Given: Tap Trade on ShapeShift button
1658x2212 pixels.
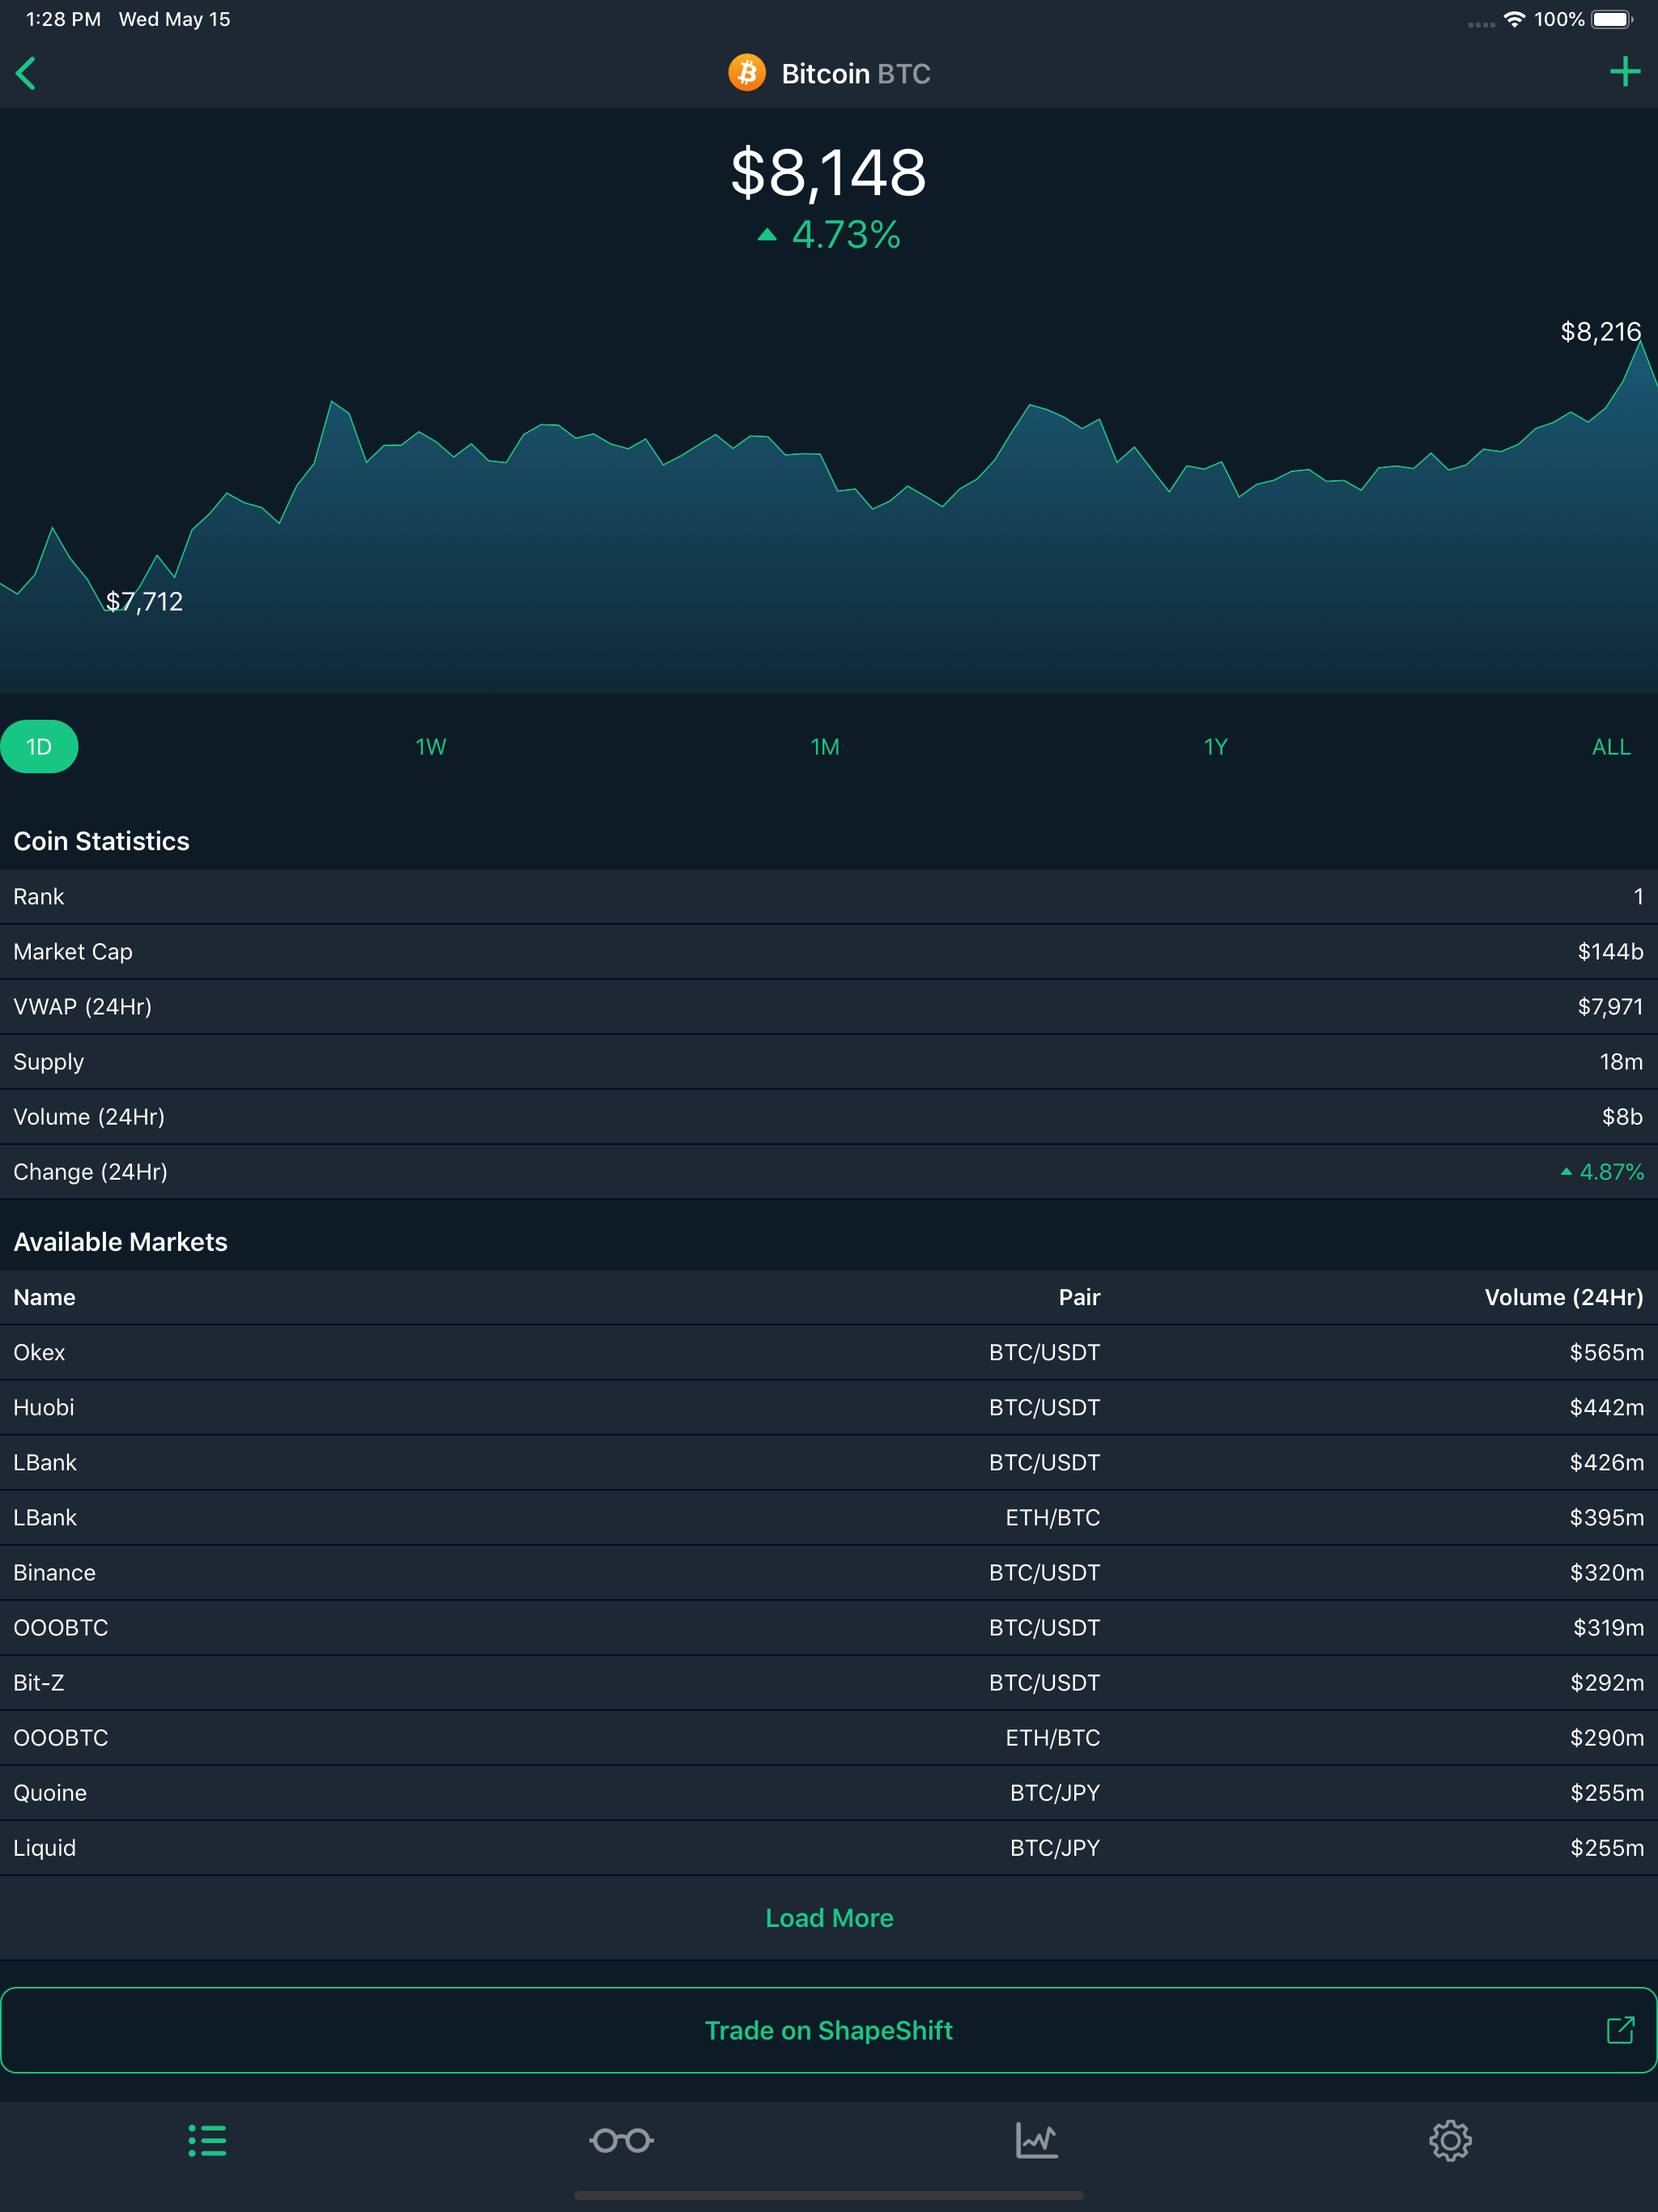Looking at the screenshot, I should click(x=829, y=2030).
